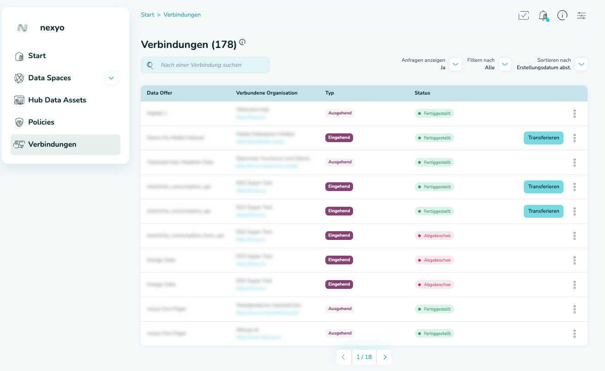Screen dimensions: 605x371
Task: Open the info circle icon in the top bar
Action: (562, 15)
